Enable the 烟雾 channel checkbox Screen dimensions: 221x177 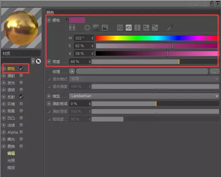pos(21,111)
